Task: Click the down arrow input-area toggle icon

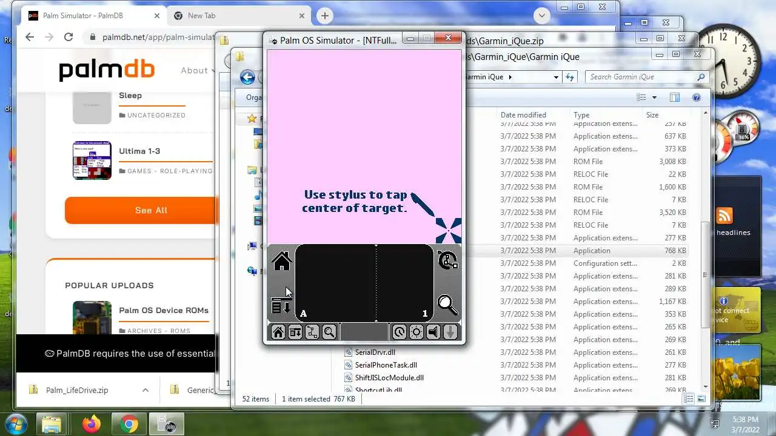Action: 450,332
